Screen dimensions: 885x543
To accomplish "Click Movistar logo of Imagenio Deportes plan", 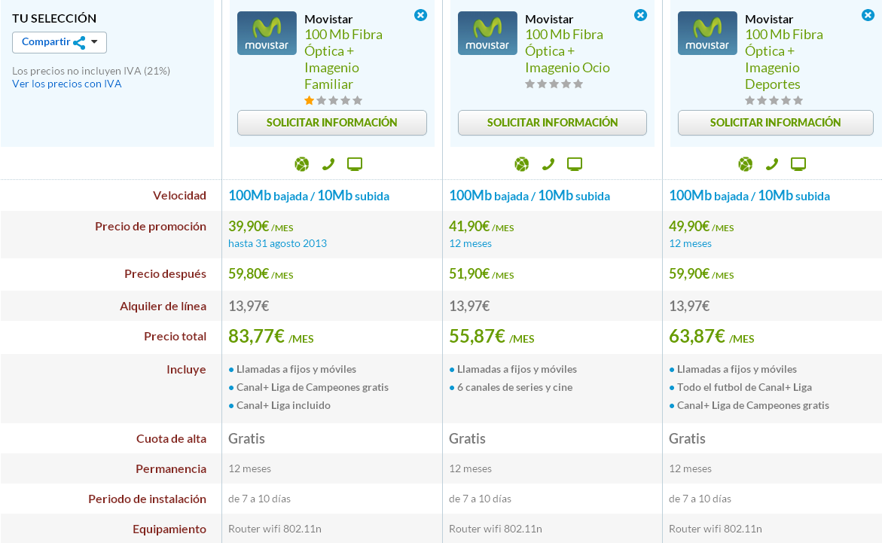I will tap(707, 33).
